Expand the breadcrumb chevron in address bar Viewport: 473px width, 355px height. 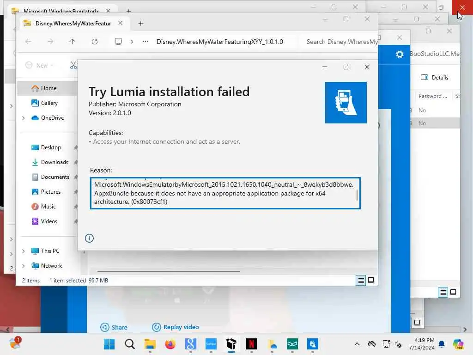pos(132,42)
